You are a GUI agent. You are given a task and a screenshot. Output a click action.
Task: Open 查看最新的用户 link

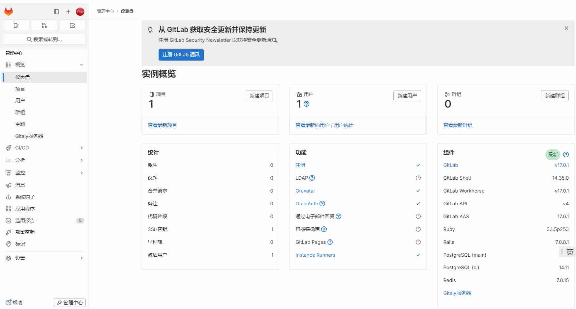pos(312,125)
